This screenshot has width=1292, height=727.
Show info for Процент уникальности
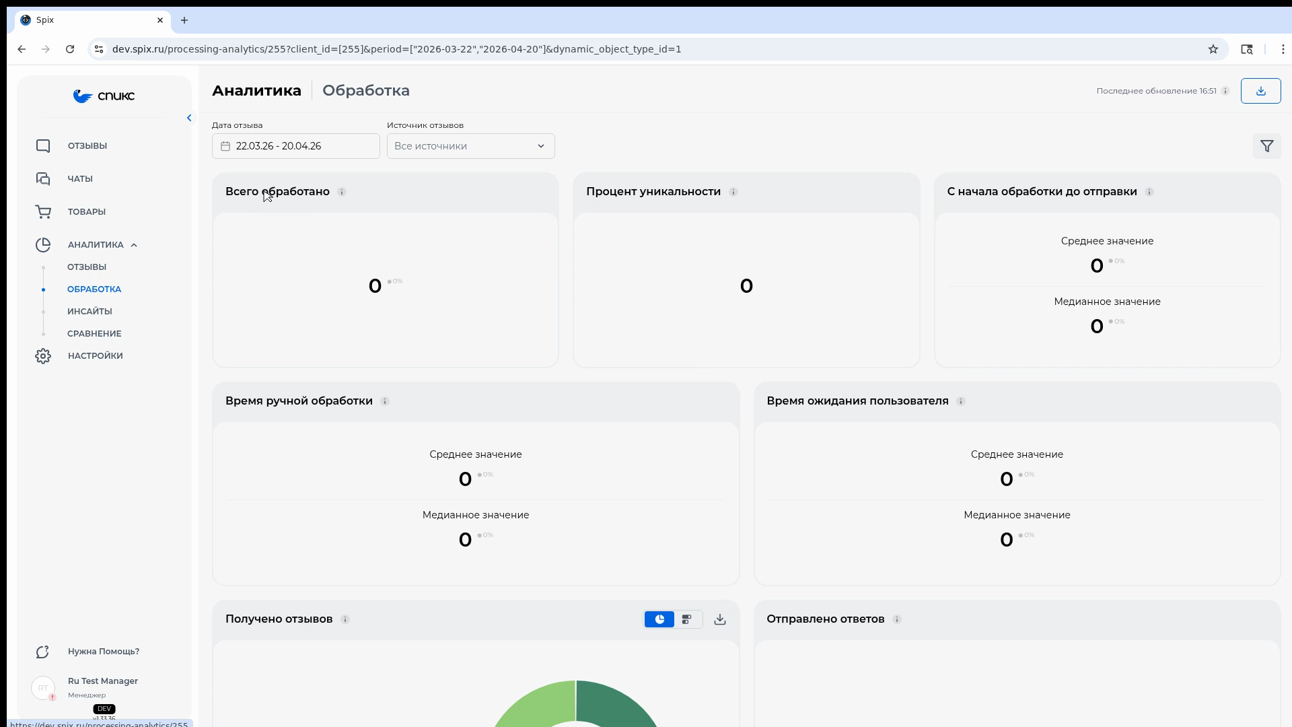click(733, 192)
